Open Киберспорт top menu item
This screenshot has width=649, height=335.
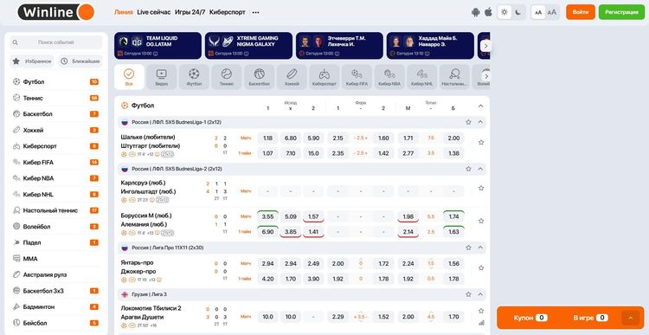pos(228,12)
